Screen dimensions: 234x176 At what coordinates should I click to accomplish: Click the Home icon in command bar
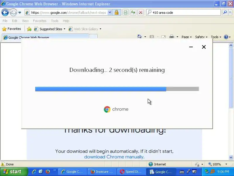pyautogui.click(x=140, y=37)
